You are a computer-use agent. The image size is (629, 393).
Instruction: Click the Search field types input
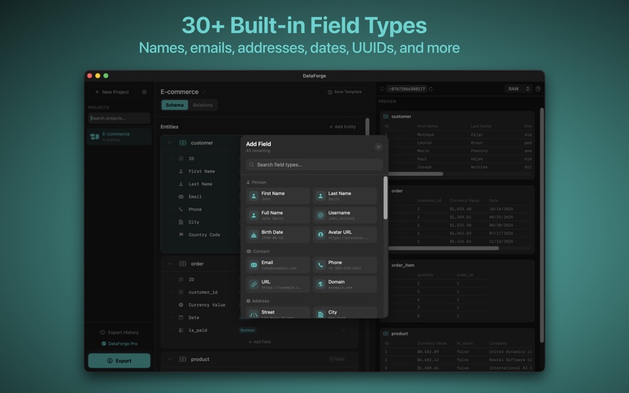pos(313,164)
